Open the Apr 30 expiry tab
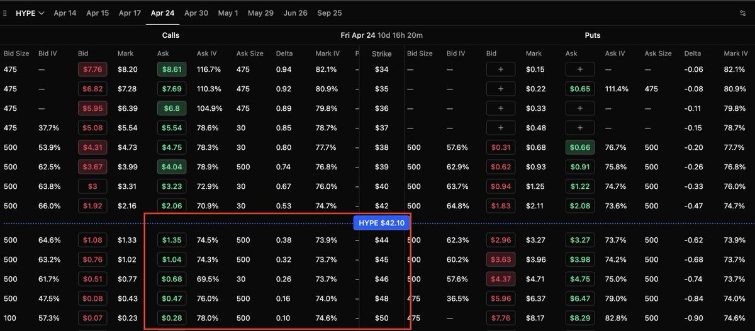This screenshot has height=331, width=755. pos(196,13)
